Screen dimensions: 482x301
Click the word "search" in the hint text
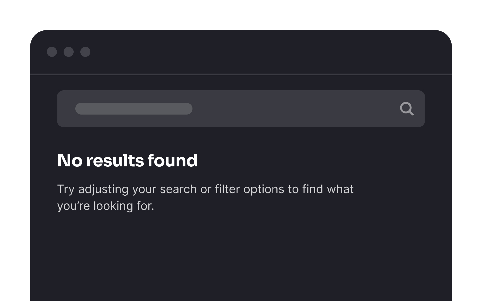[178, 189]
